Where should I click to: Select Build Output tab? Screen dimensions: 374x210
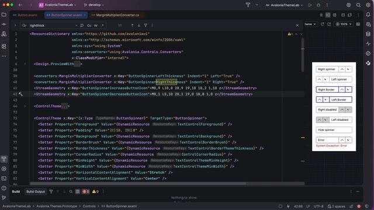tap(36, 191)
